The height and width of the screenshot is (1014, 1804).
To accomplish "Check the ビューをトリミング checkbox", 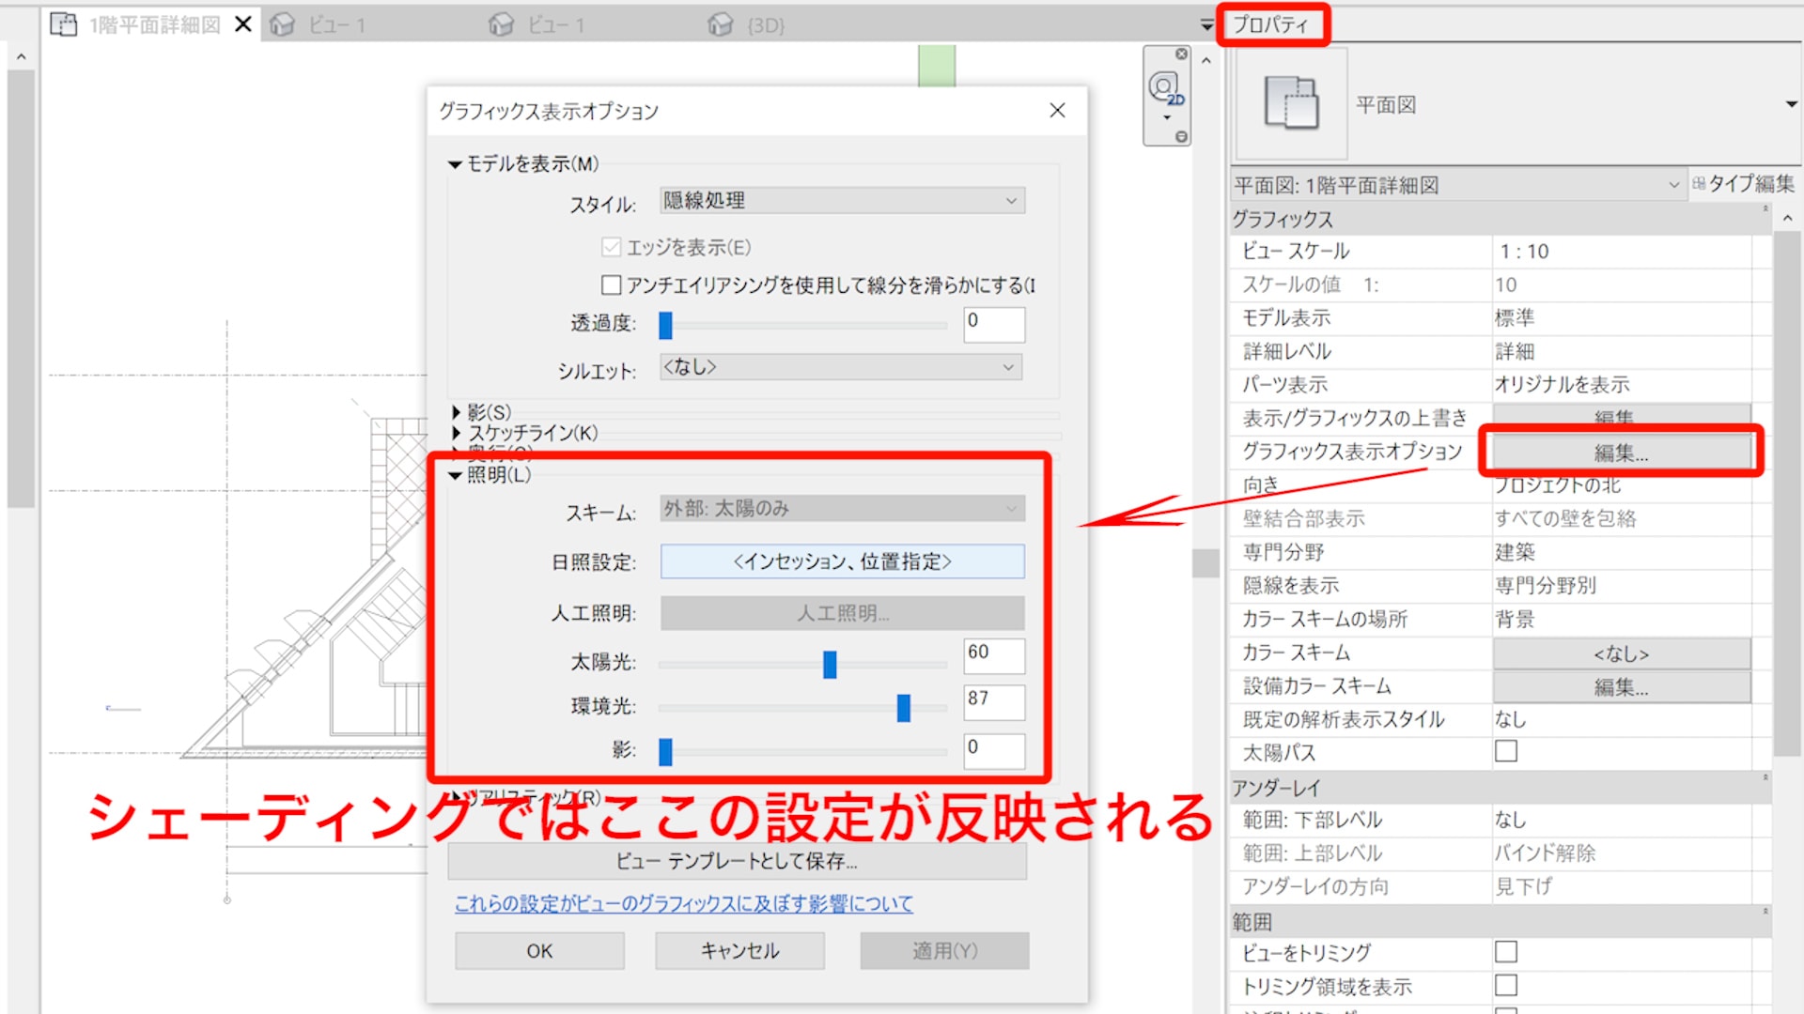I will coord(1505,952).
